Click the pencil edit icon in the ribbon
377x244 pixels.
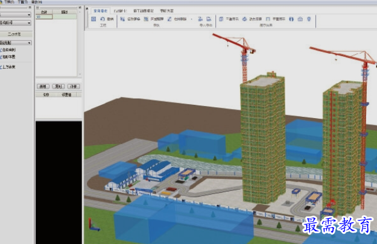point(169,19)
